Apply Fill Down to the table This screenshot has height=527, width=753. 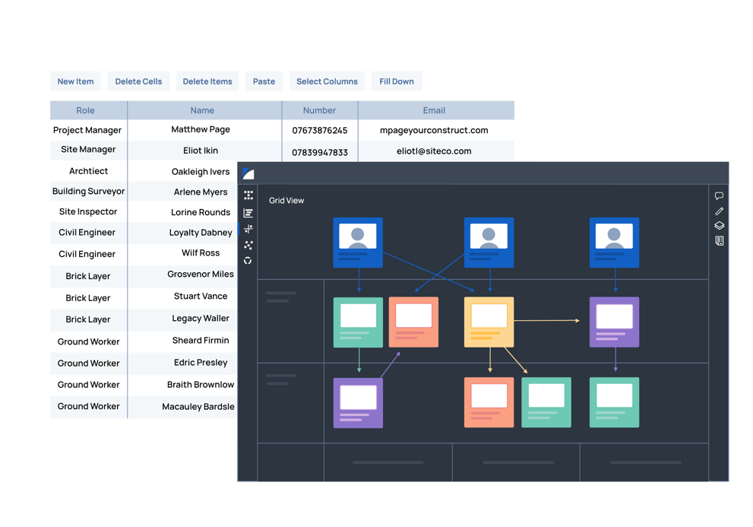pyautogui.click(x=396, y=81)
